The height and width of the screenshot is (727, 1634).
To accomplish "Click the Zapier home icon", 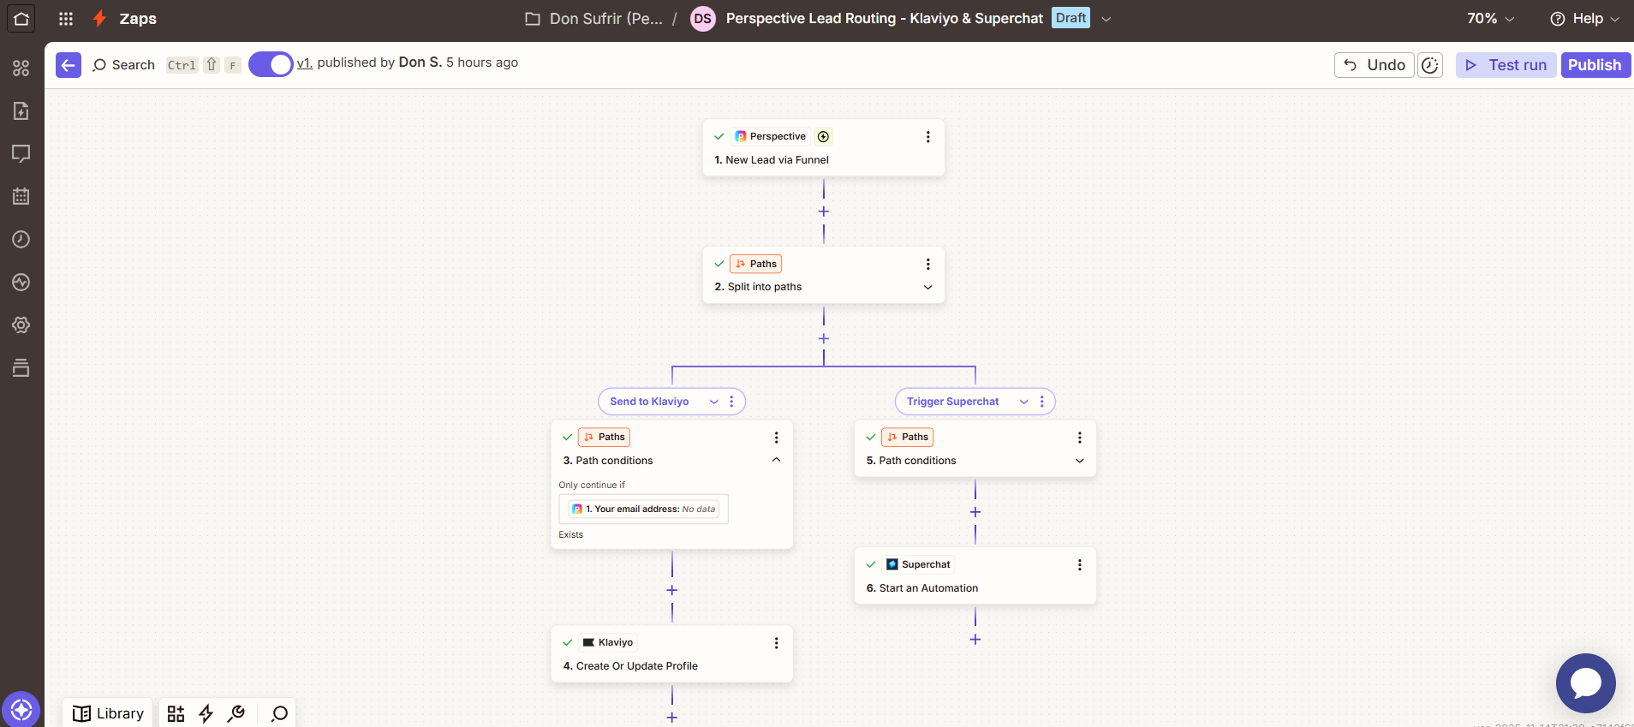I will tap(21, 19).
